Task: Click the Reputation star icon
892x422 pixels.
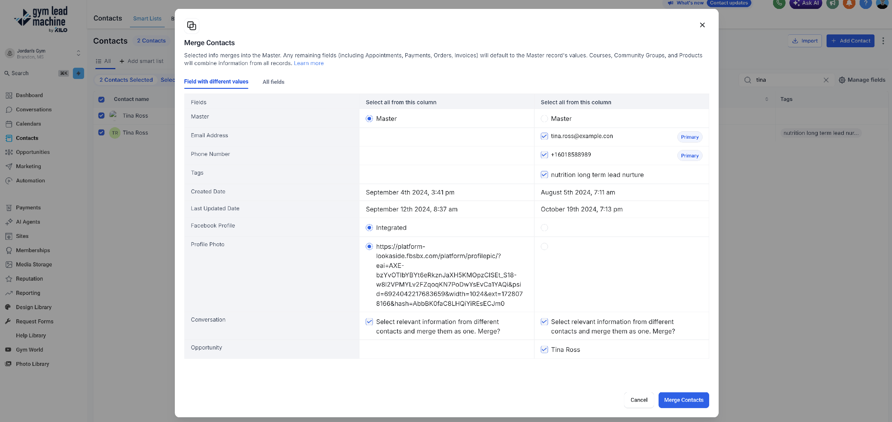Action: (9, 279)
